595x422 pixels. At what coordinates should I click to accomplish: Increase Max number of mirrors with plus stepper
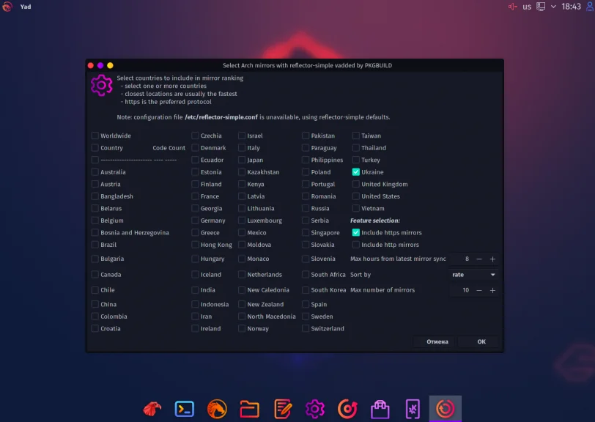click(x=493, y=289)
